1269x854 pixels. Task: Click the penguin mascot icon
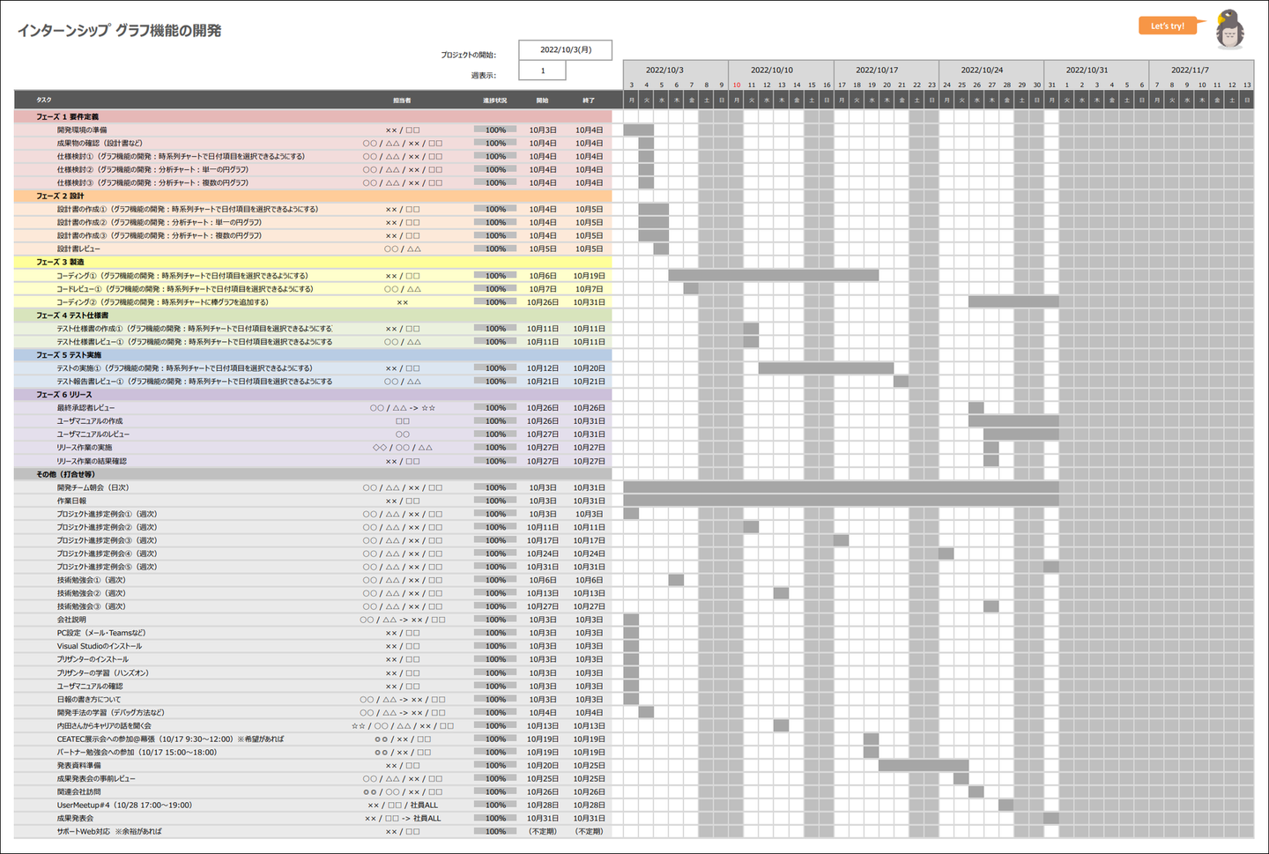pos(1228,29)
